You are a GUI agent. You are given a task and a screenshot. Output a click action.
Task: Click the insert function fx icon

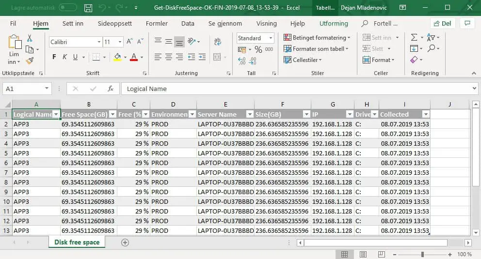111,89
